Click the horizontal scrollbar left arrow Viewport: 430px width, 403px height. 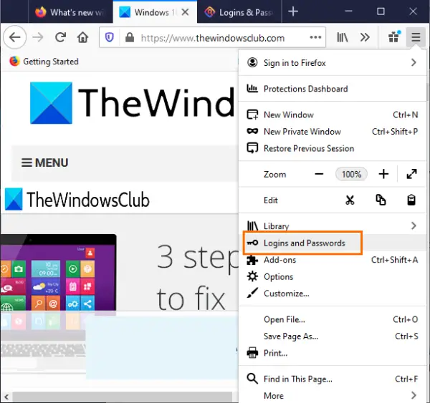coord(6,397)
